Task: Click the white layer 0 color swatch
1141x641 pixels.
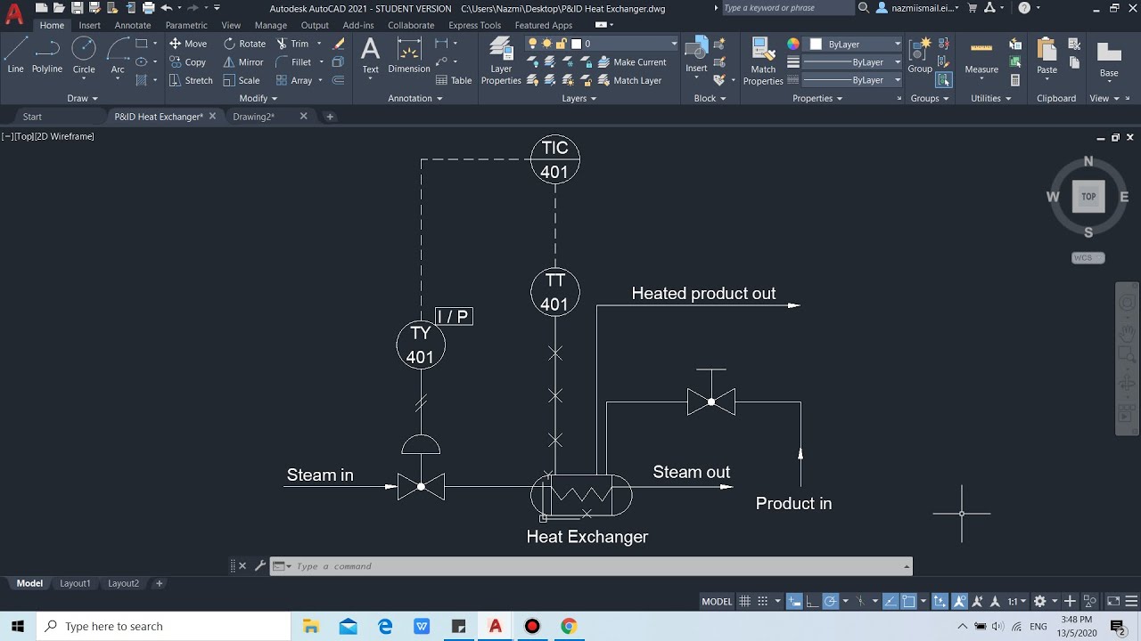Action: [577, 44]
